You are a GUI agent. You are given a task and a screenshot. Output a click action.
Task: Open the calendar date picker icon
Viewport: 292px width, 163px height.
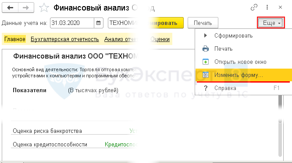99,23
